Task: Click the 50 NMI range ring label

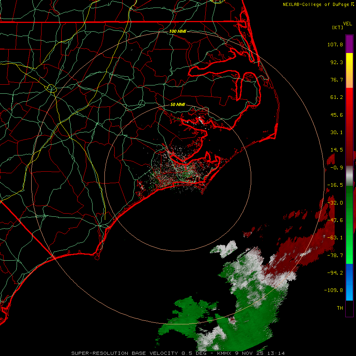Action: 178,105
